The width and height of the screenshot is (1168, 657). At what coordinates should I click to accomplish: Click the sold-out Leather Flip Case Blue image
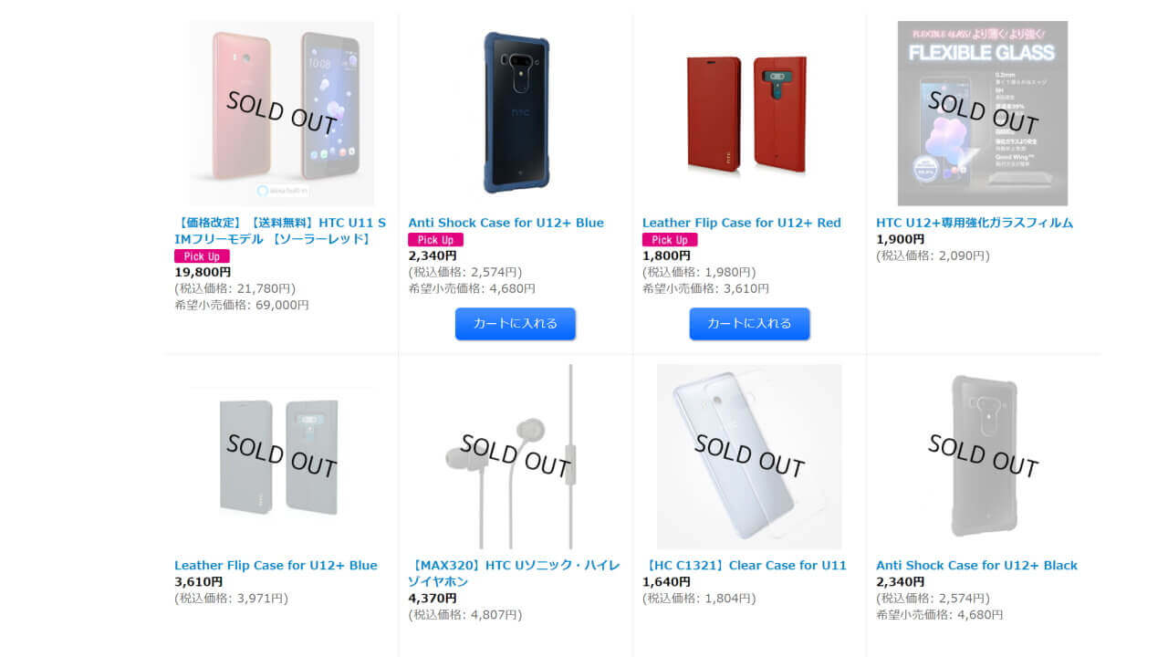pos(282,456)
